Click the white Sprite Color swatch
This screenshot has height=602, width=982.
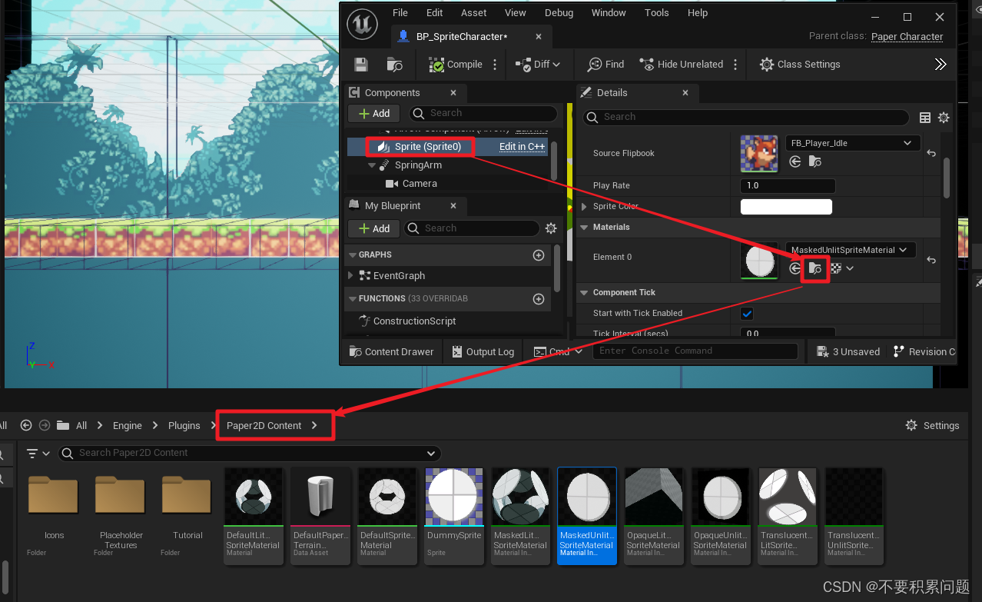click(786, 207)
